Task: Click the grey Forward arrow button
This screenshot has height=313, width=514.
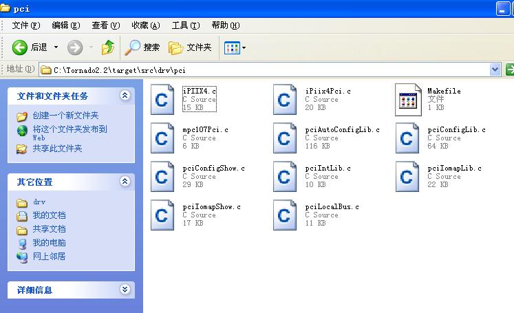Action: [75, 47]
